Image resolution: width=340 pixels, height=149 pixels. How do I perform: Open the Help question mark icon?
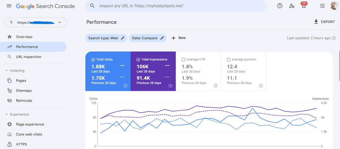tap(280, 6)
